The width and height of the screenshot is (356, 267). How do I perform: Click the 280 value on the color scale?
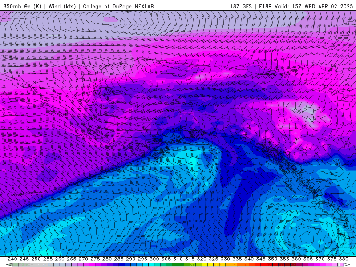pos(107,259)
